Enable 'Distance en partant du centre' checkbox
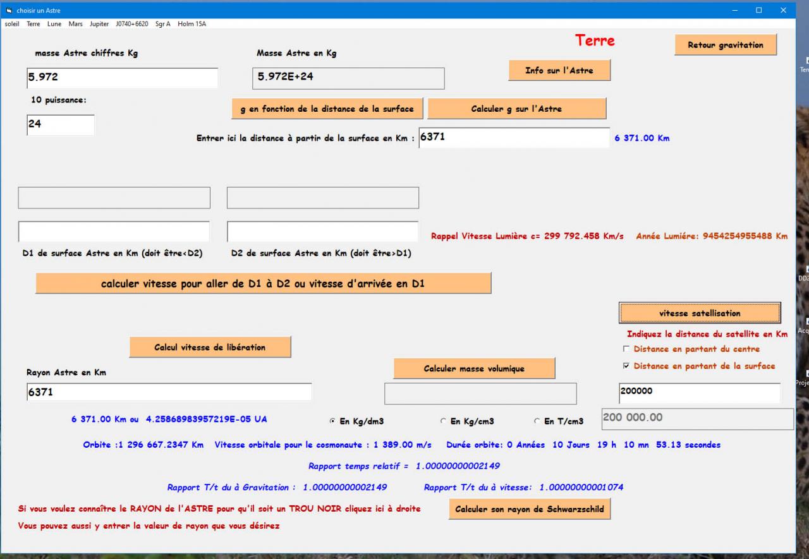This screenshot has width=809, height=559. coord(626,349)
